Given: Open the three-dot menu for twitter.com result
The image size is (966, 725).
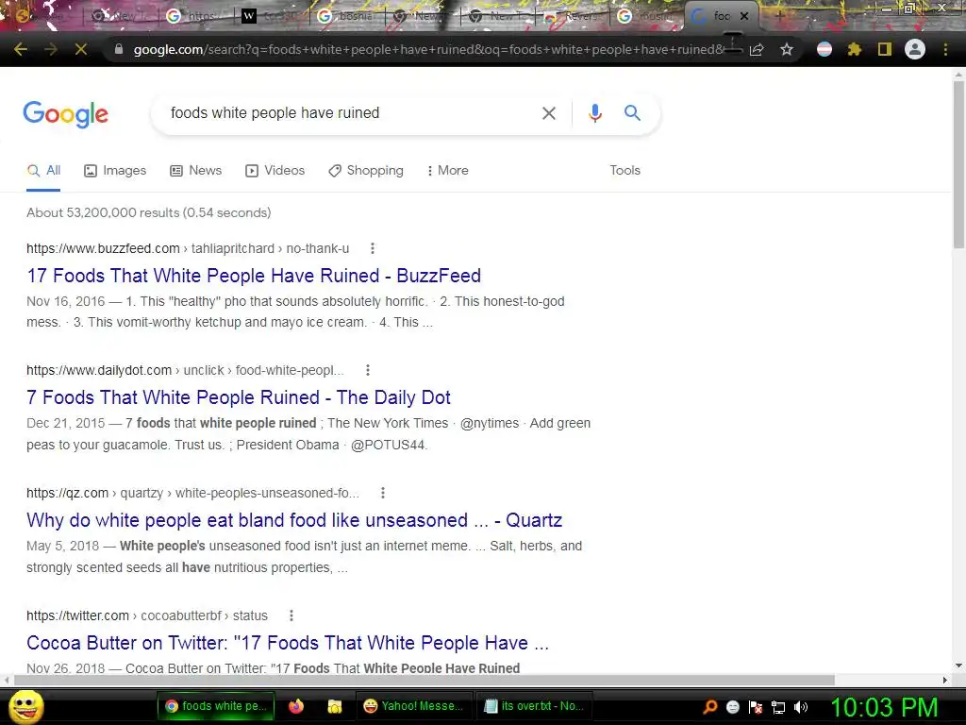Looking at the screenshot, I should tap(291, 615).
